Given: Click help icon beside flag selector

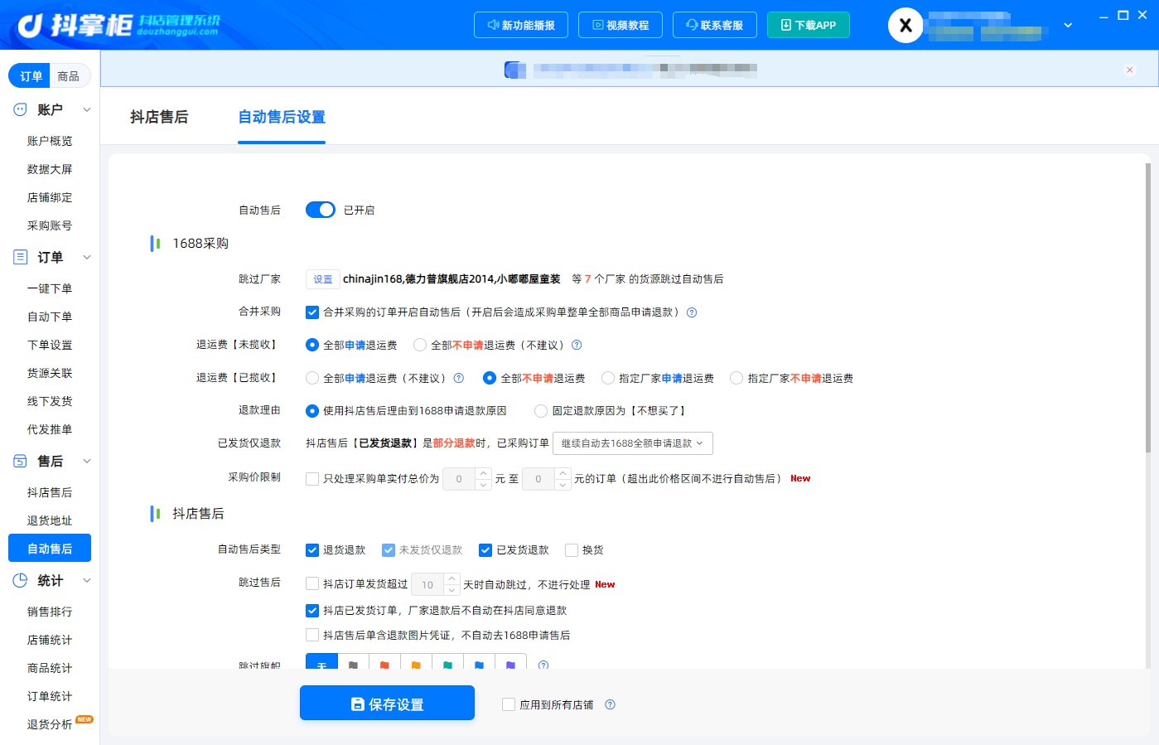Looking at the screenshot, I should point(543,665).
